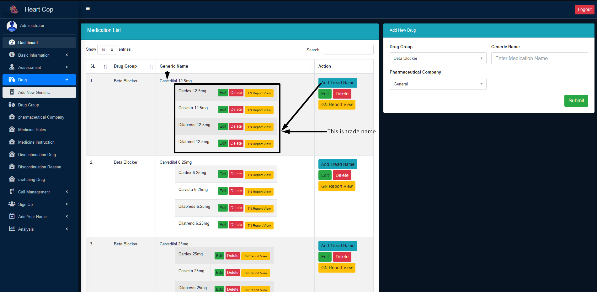This screenshot has width=597, height=292.
Task: Click the Enter Medication Name field
Action: tap(539, 58)
